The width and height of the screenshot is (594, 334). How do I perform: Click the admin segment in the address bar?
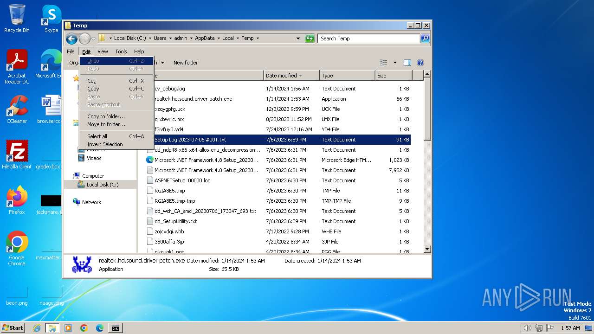181,39
